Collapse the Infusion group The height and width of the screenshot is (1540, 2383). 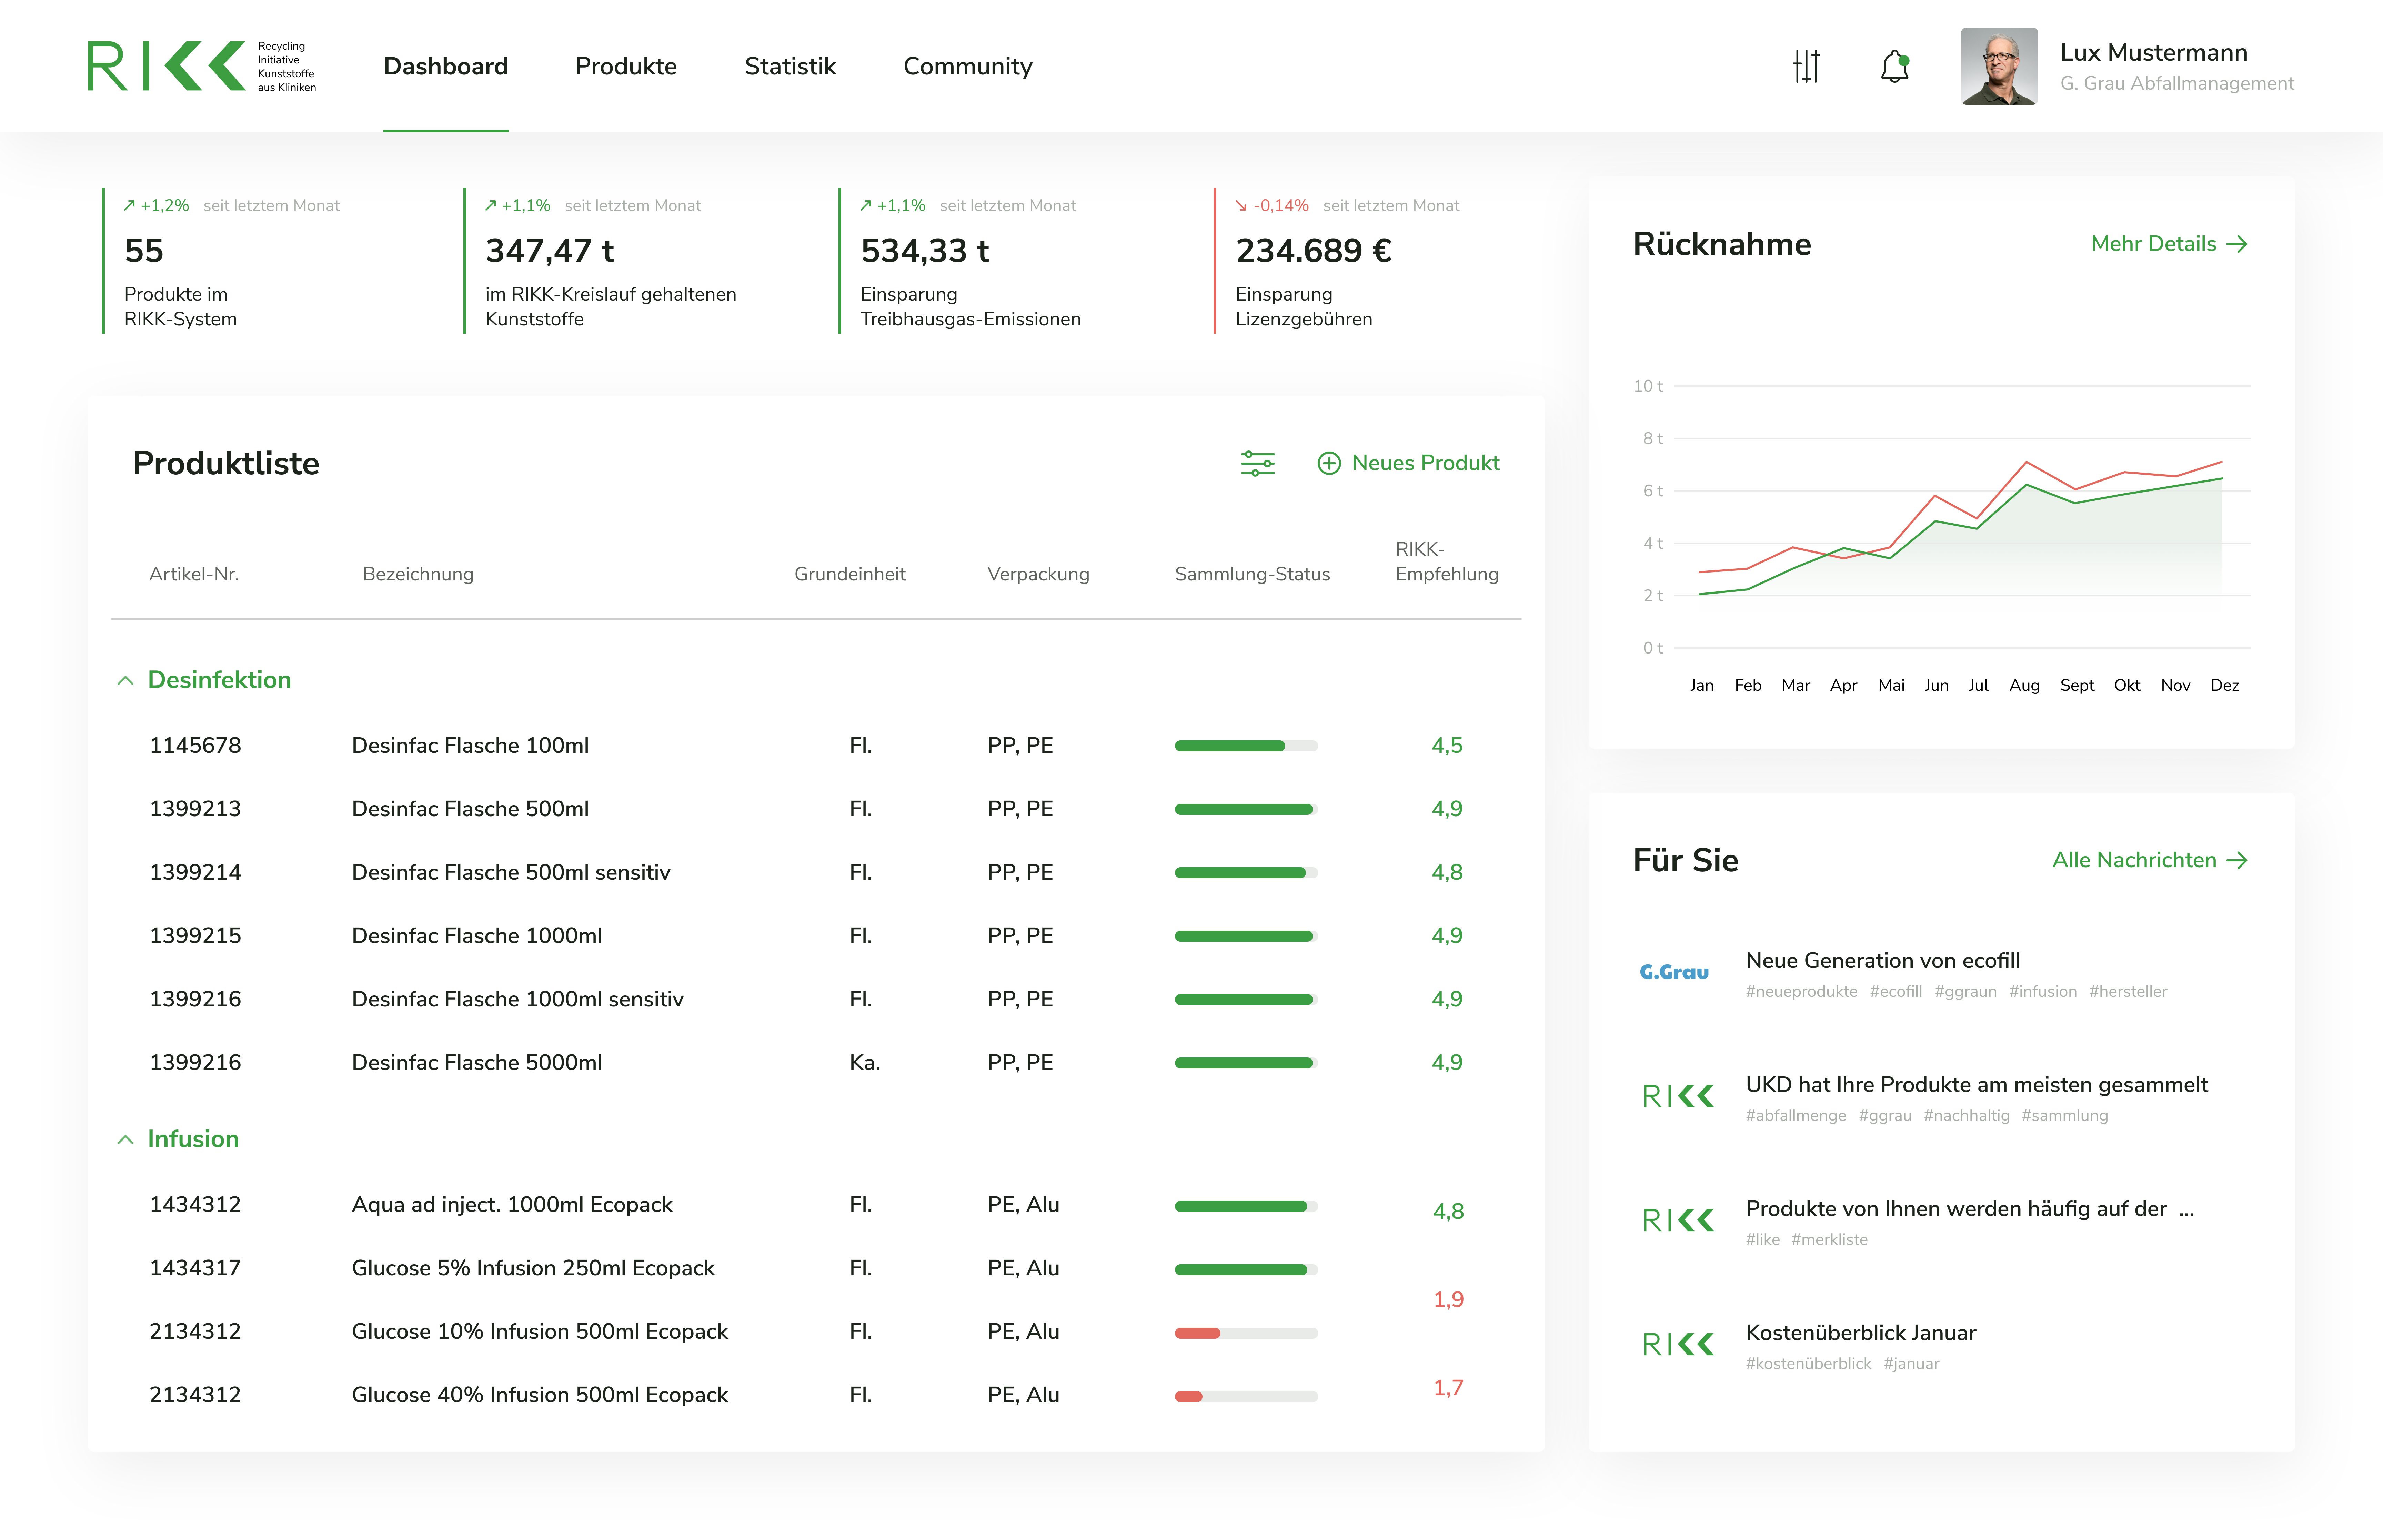tap(125, 1139)
